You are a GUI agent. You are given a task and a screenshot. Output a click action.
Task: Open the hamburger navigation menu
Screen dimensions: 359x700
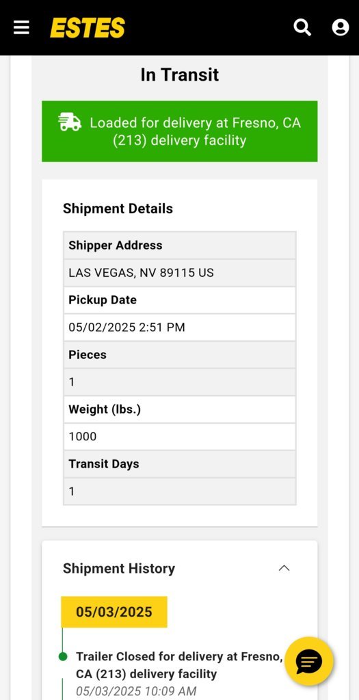(x=21, y=27)
